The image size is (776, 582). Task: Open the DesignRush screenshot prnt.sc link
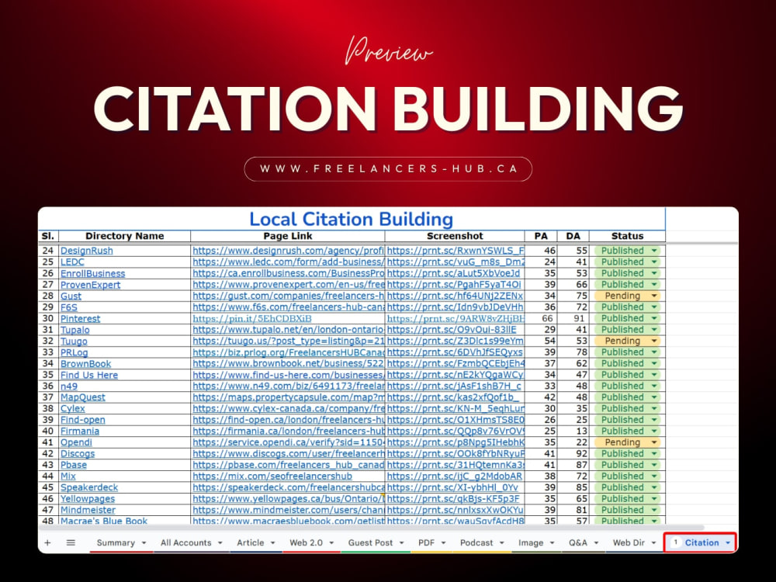click(x=456, y=251)
